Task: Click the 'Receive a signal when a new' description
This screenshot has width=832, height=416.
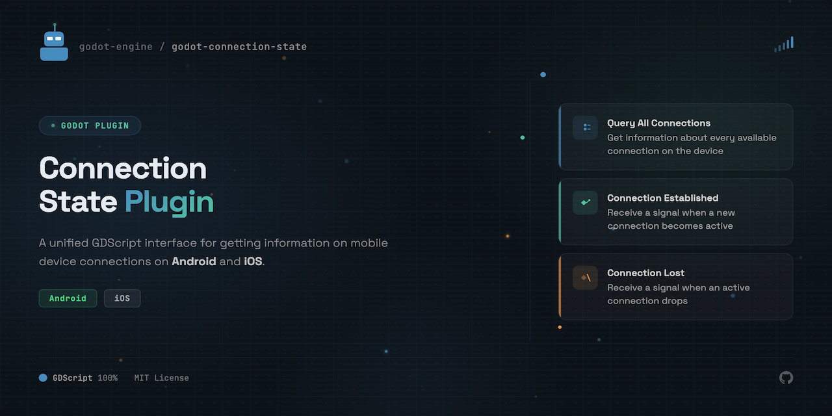Action: tap(671, 213)
